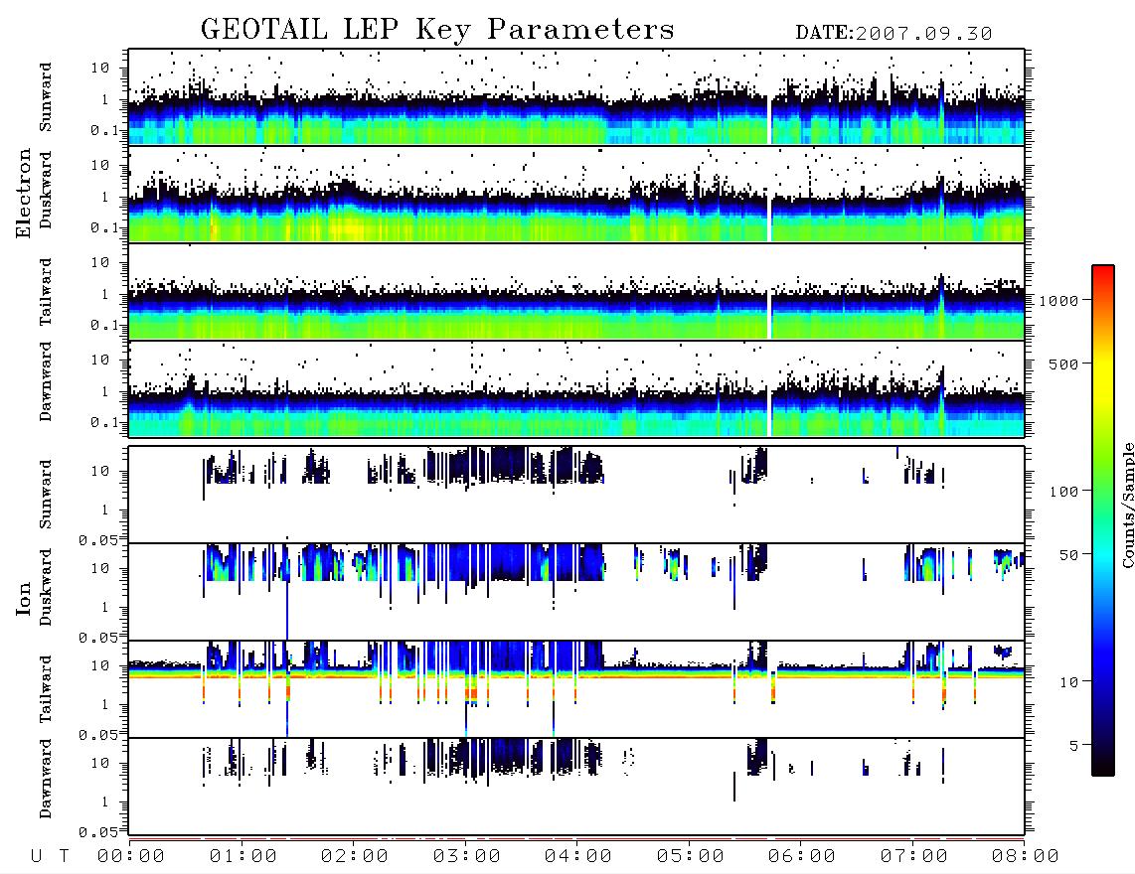Click the 03:00 time tick label
The height and width of the screenshot is (874, 1135).
coord(467,857)
